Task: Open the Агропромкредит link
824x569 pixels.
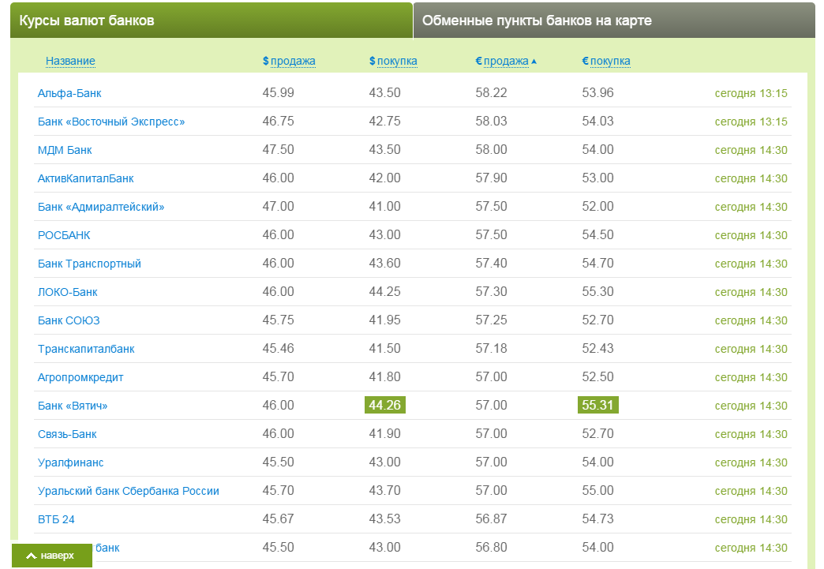Action: [x=81, y=376]
